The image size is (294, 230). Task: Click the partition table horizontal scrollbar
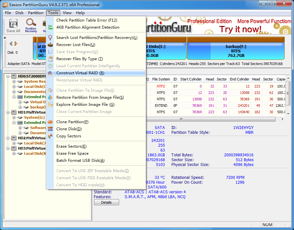pyautogui.click(x=210, y=119)
